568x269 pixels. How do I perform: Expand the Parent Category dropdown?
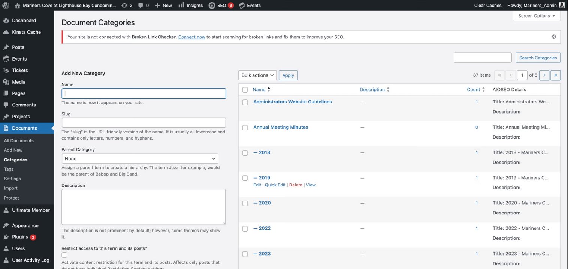(140, 158)
